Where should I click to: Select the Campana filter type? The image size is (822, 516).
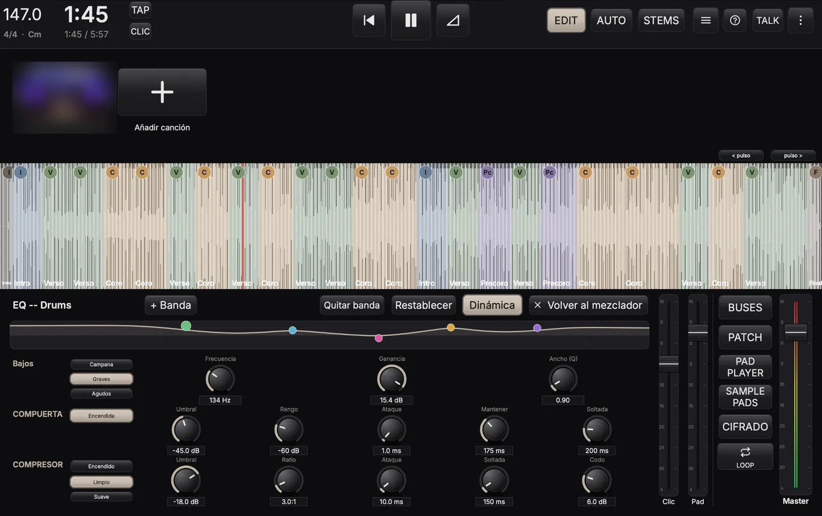pos(101,364)
